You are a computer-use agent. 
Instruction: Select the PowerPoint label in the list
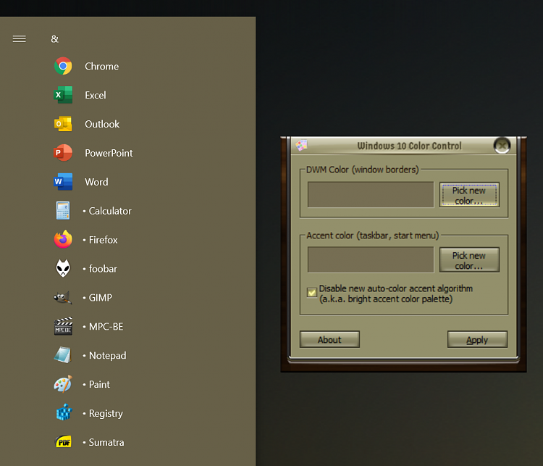pyautogui.click(x=109, y=153)
